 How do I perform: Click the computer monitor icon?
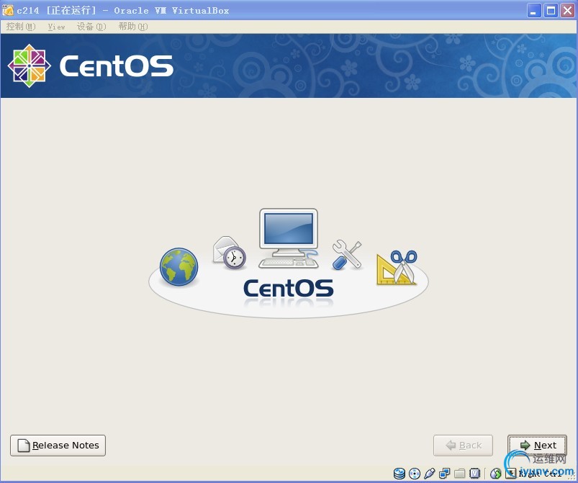pos(289,238)
